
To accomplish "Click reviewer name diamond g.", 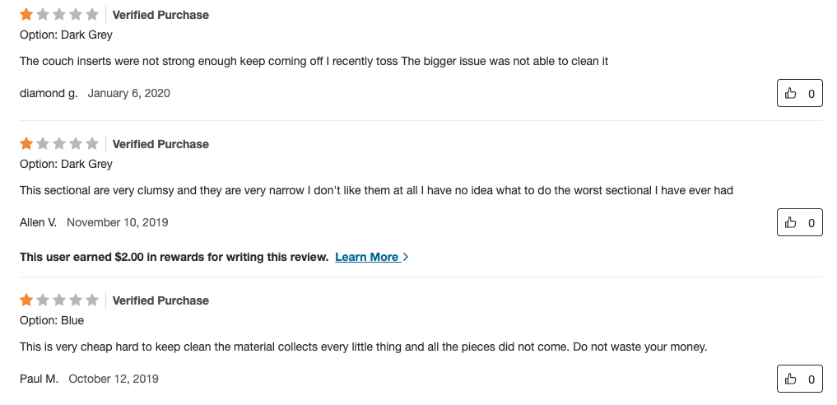I will [x=49, y=93].
